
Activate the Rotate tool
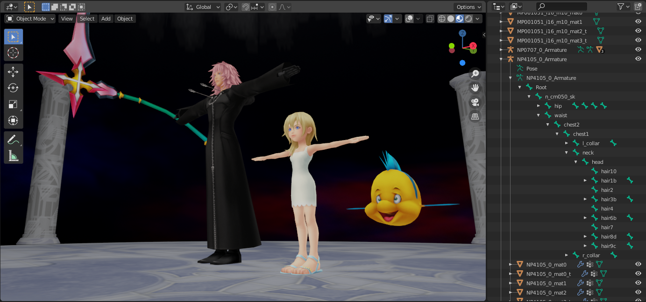point(14,88)
